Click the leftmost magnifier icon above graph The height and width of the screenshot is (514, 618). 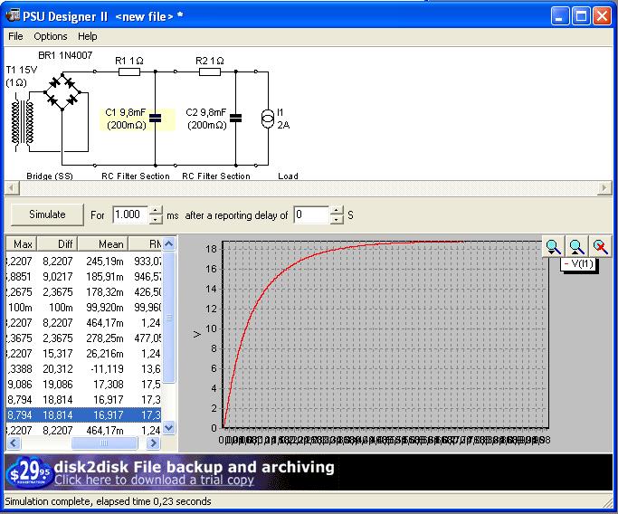coord(553,246)
